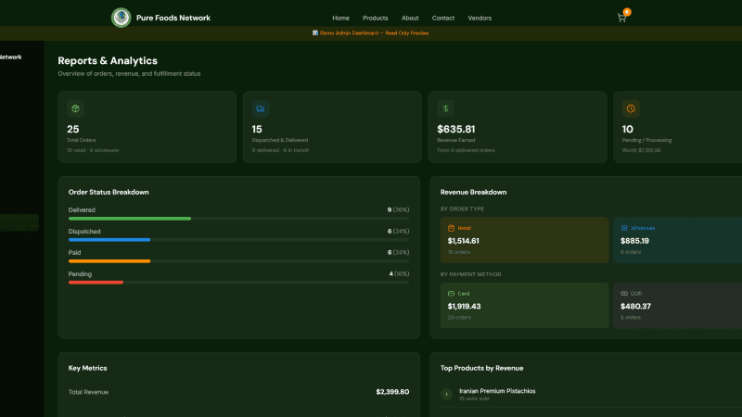Click the Paid orange progress bar
742x417 pixels.
pyautogui.click(x=109, y=261)
